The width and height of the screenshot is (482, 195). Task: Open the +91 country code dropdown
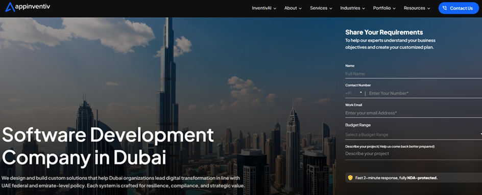click(354, 93)
